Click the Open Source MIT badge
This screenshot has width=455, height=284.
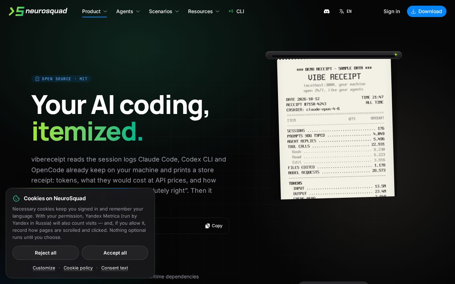pyautogui.click(x=61, y=79)
